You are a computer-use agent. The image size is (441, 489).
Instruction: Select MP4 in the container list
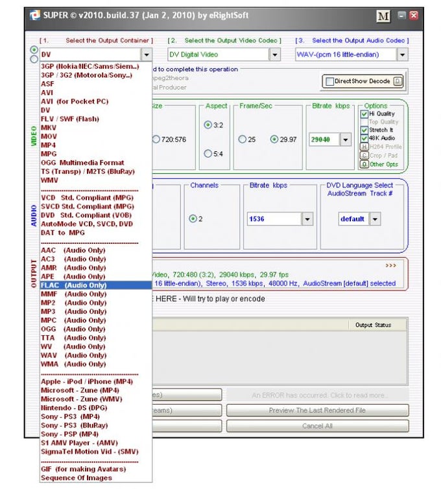[96, 145]
